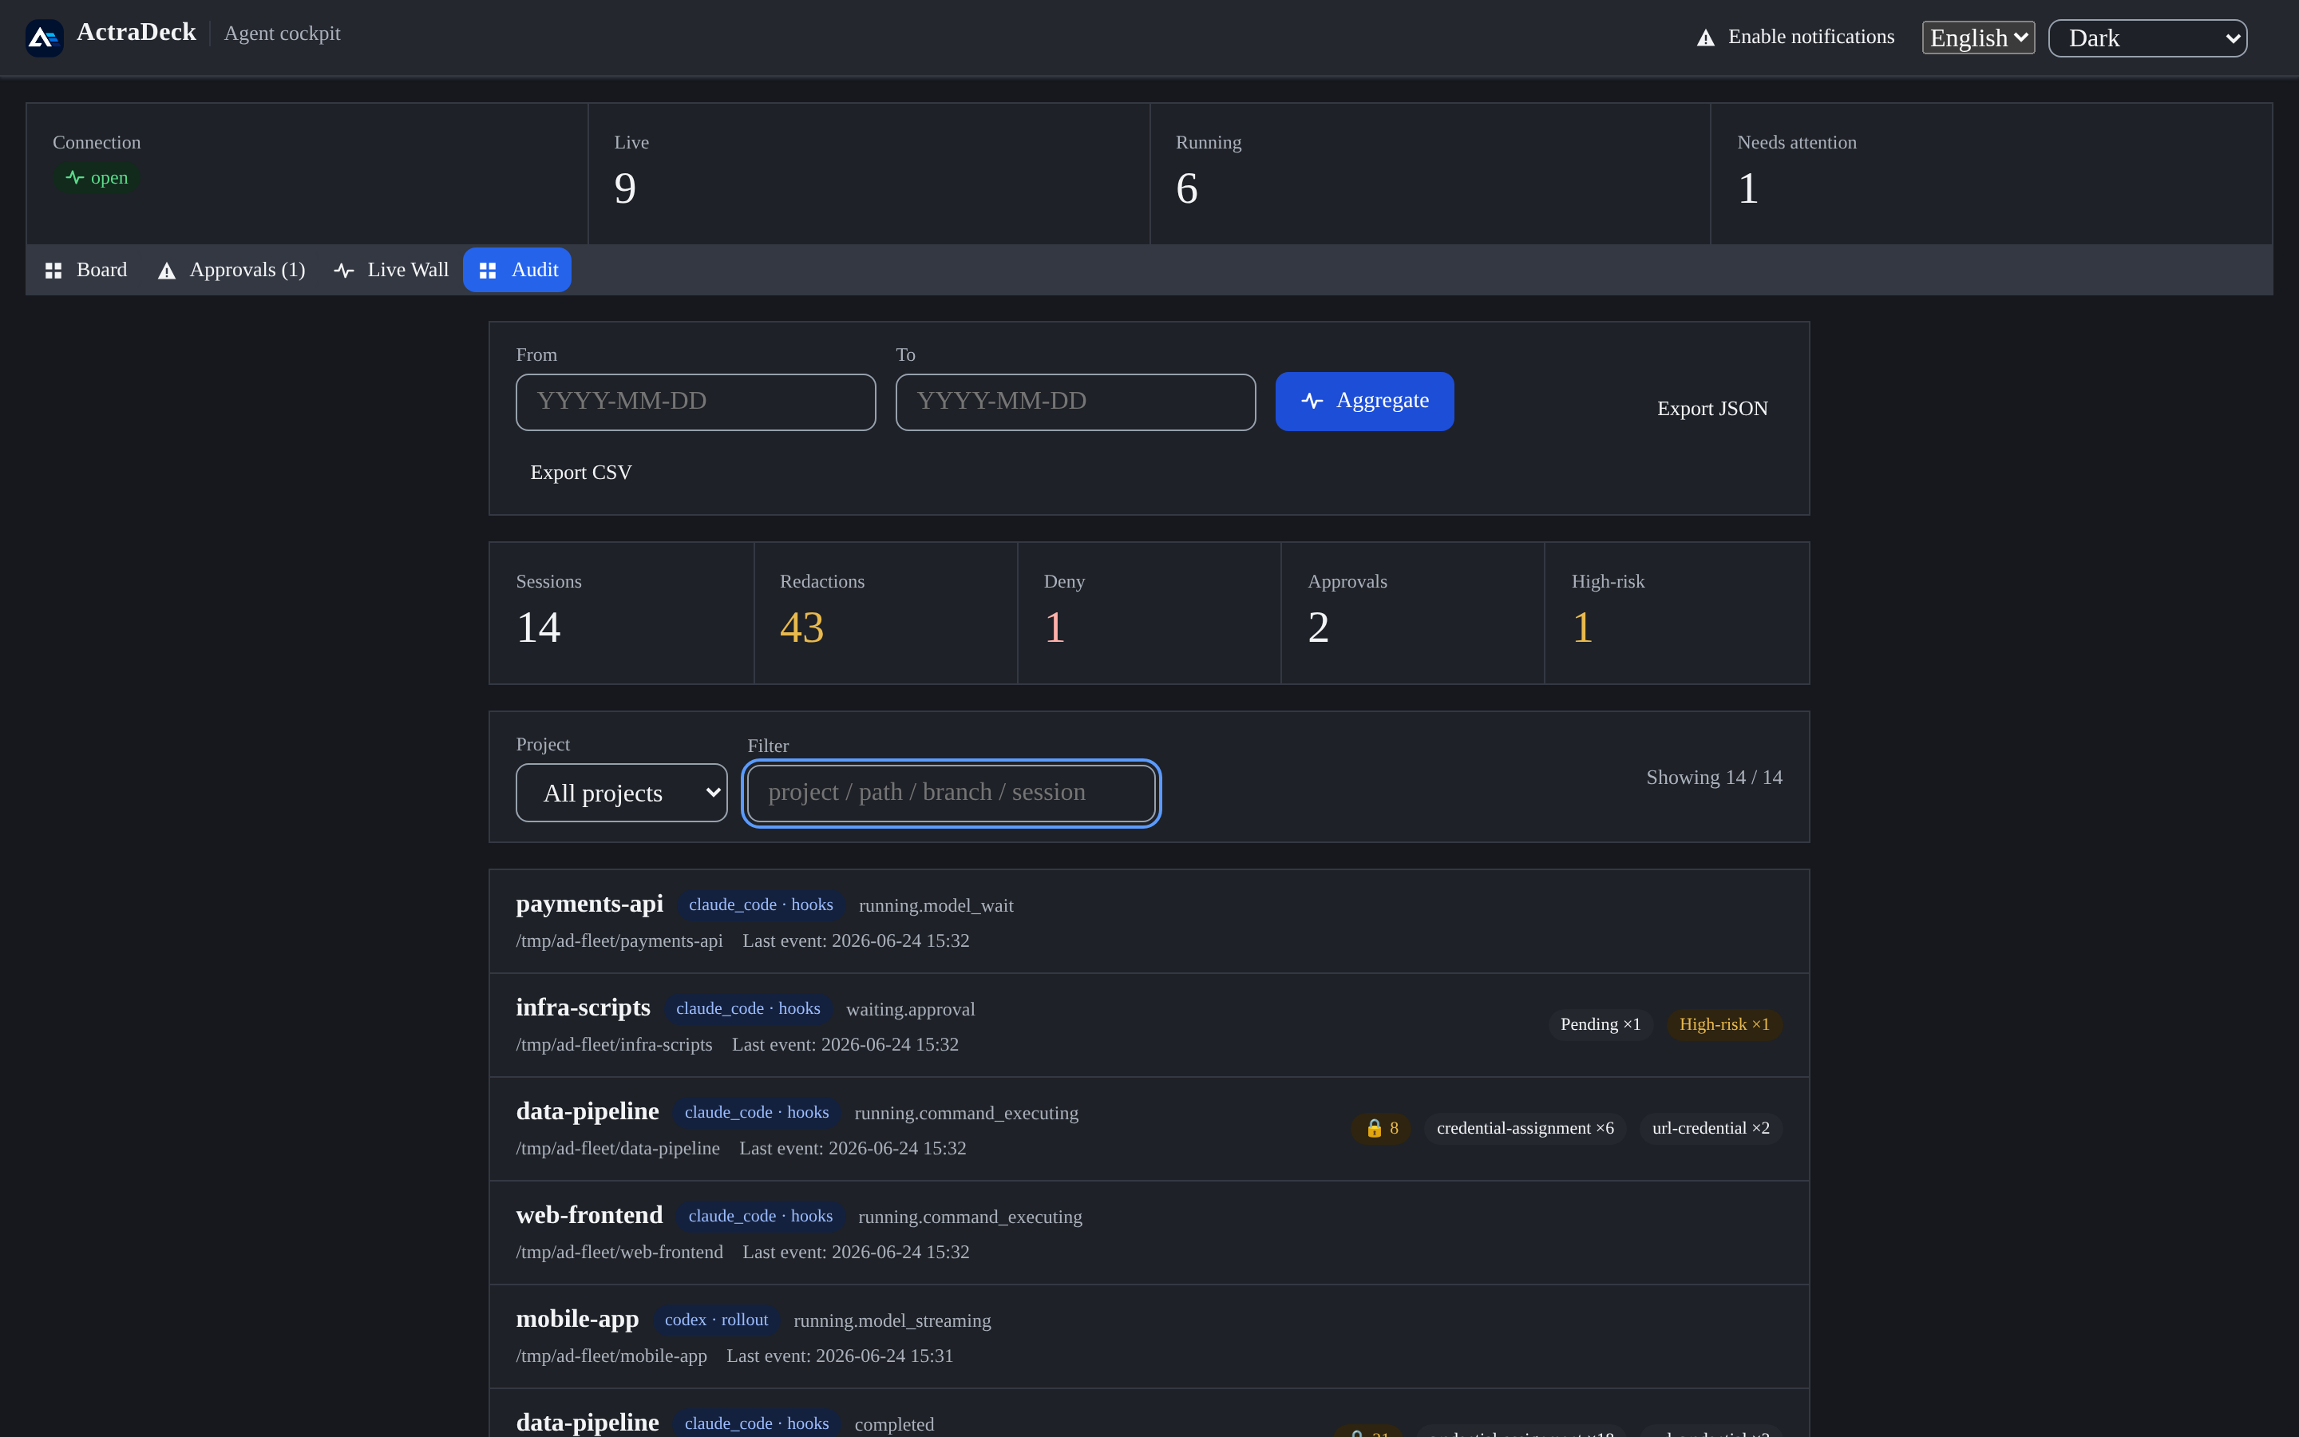Click the payments-api session title
The height and width of the screenshot is (1437, 2299).
589,904
